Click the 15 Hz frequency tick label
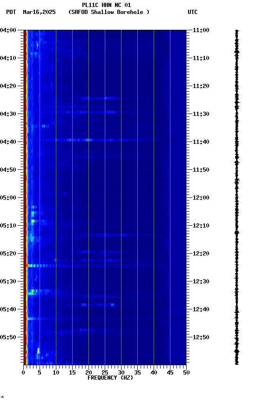This screenshot has width=257, height=402. [x=72, y=373]
